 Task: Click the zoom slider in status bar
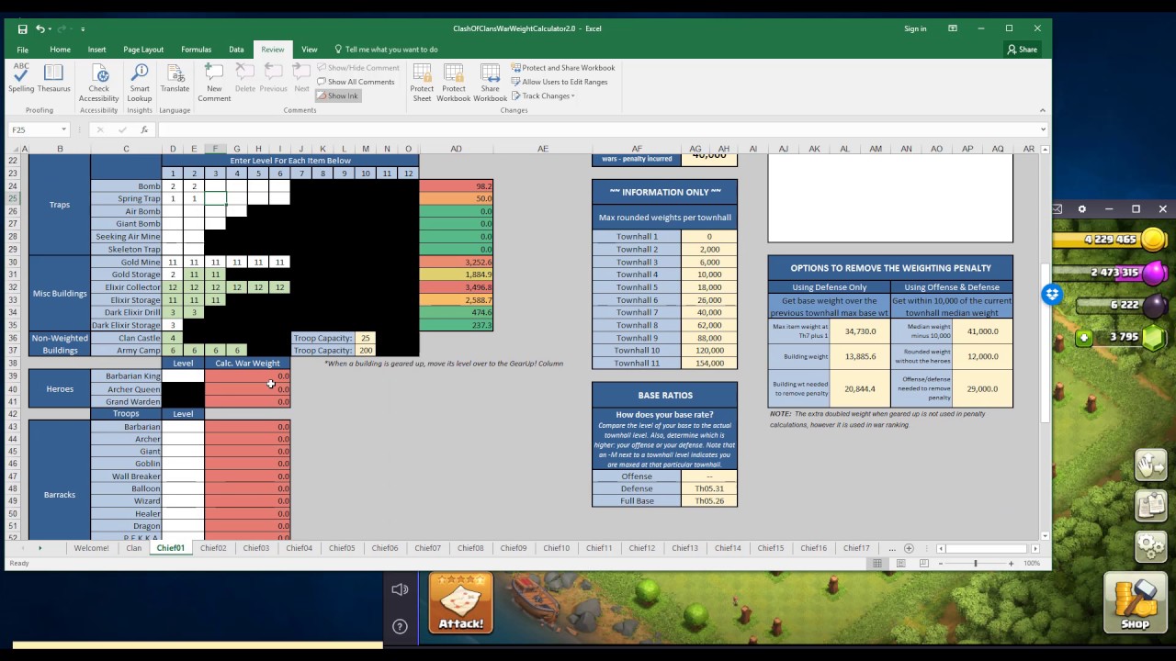(975, 563)
